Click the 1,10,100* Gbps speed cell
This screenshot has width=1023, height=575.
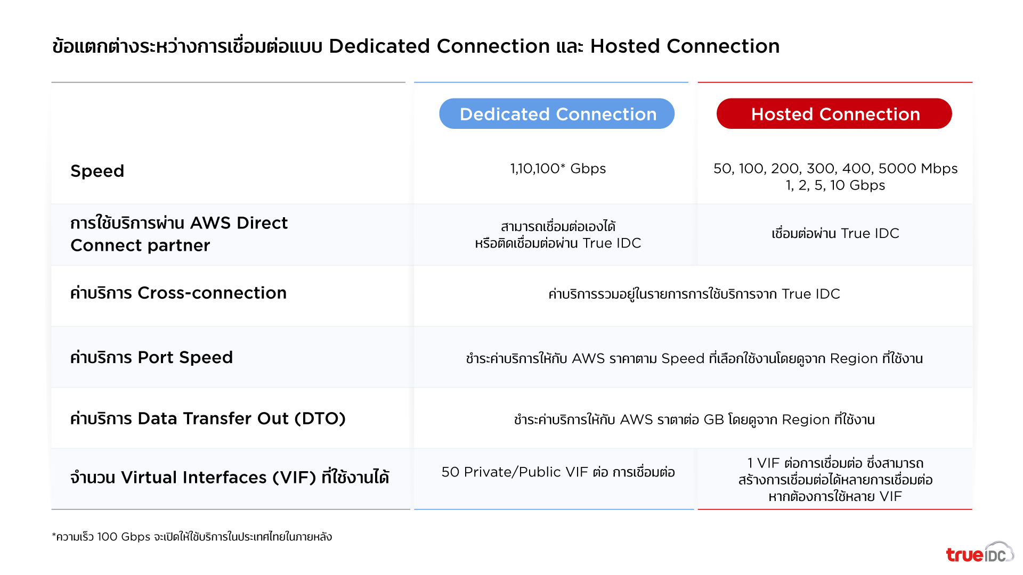(x=556, y=168)
